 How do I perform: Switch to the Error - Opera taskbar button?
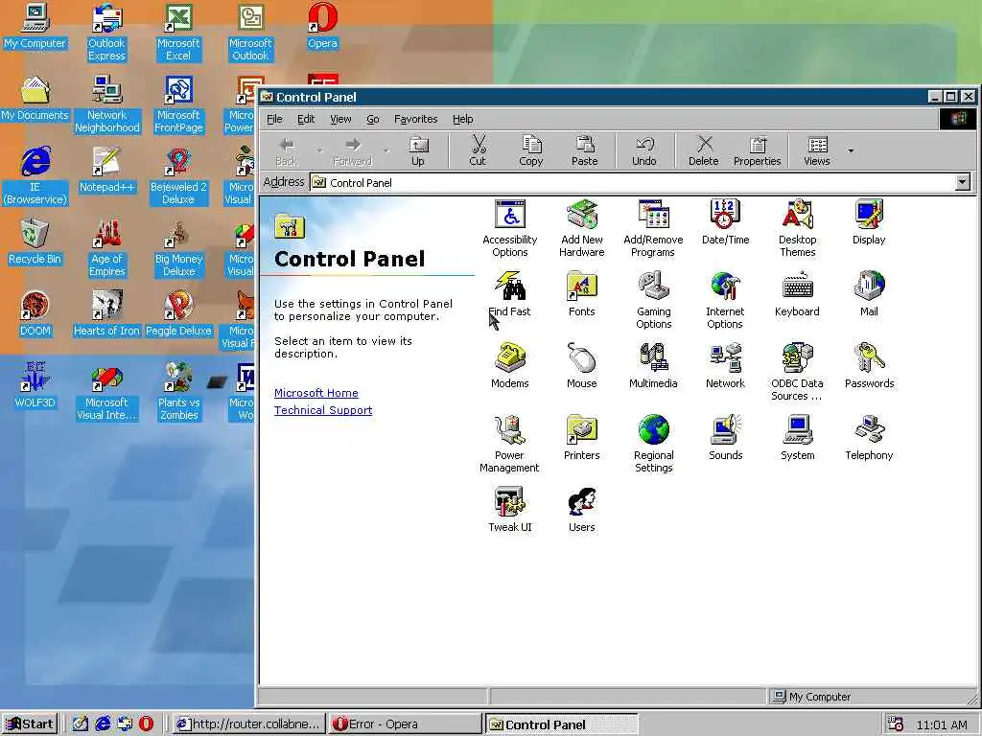pyautogui.click(x=406, y=724)
